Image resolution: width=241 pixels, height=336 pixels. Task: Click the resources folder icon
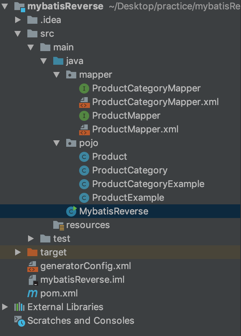[x=59, y=225]
